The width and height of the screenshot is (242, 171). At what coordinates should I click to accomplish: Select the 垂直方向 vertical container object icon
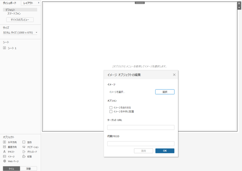(5, 147)
